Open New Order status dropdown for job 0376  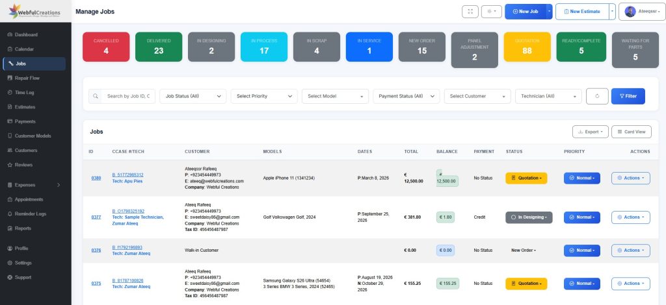tap(524, 250)
